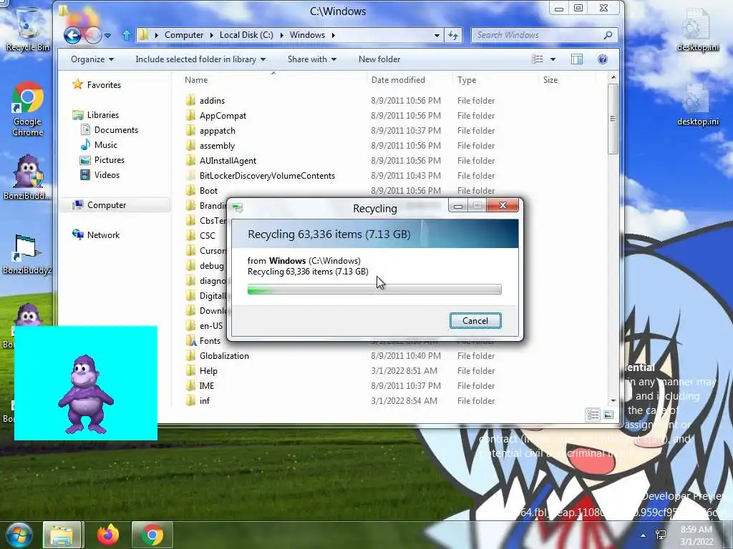Select the AUInstallAgent folder icon
Screen dimensions: 733x549
(x=190, y=161)
